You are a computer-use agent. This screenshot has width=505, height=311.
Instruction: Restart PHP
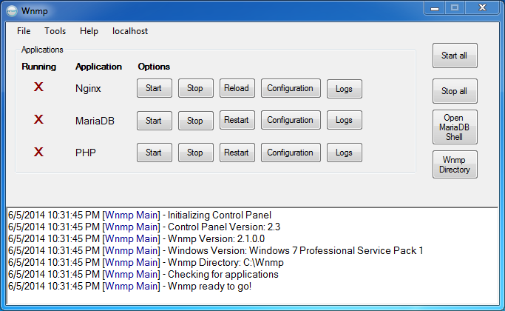click(x=237, y=153)
